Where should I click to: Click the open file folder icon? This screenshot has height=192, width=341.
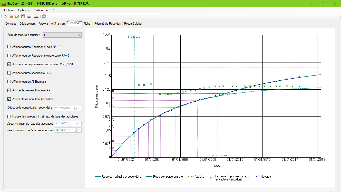click(x=12, y=16)
